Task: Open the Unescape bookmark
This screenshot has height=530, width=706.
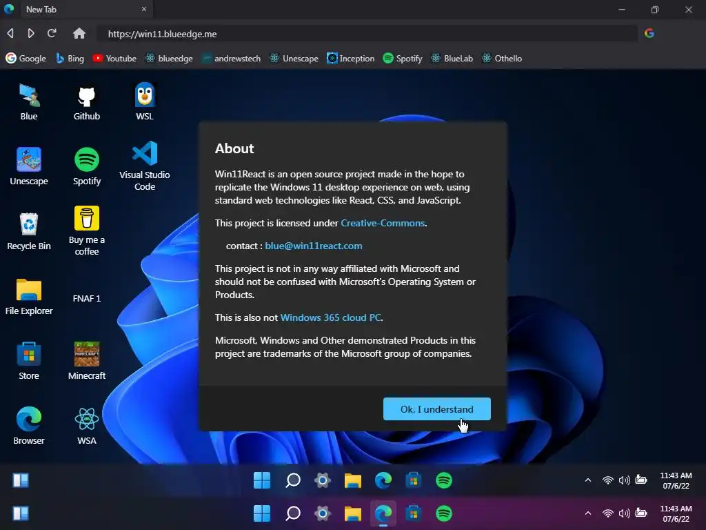Action: tap(294, 59)
